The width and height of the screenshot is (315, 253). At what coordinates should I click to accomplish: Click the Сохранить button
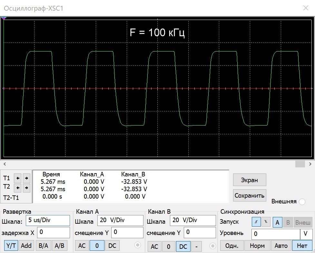(x=250, y=195)
